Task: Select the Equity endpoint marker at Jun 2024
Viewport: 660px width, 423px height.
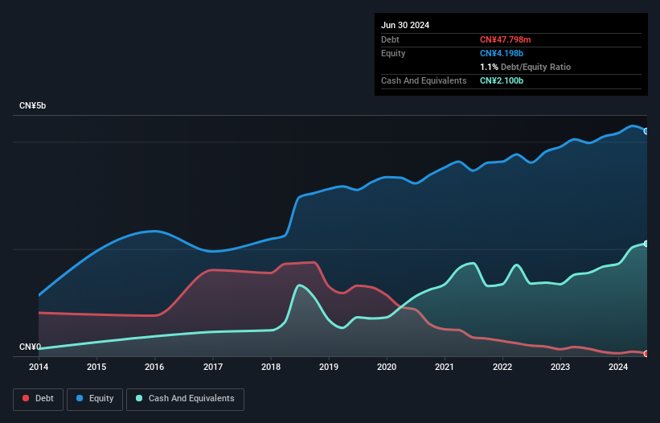Action: 646,131
